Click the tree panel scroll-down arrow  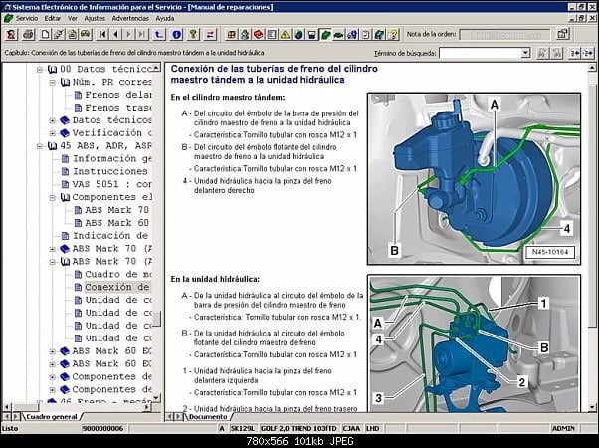[x=156, y=398]
